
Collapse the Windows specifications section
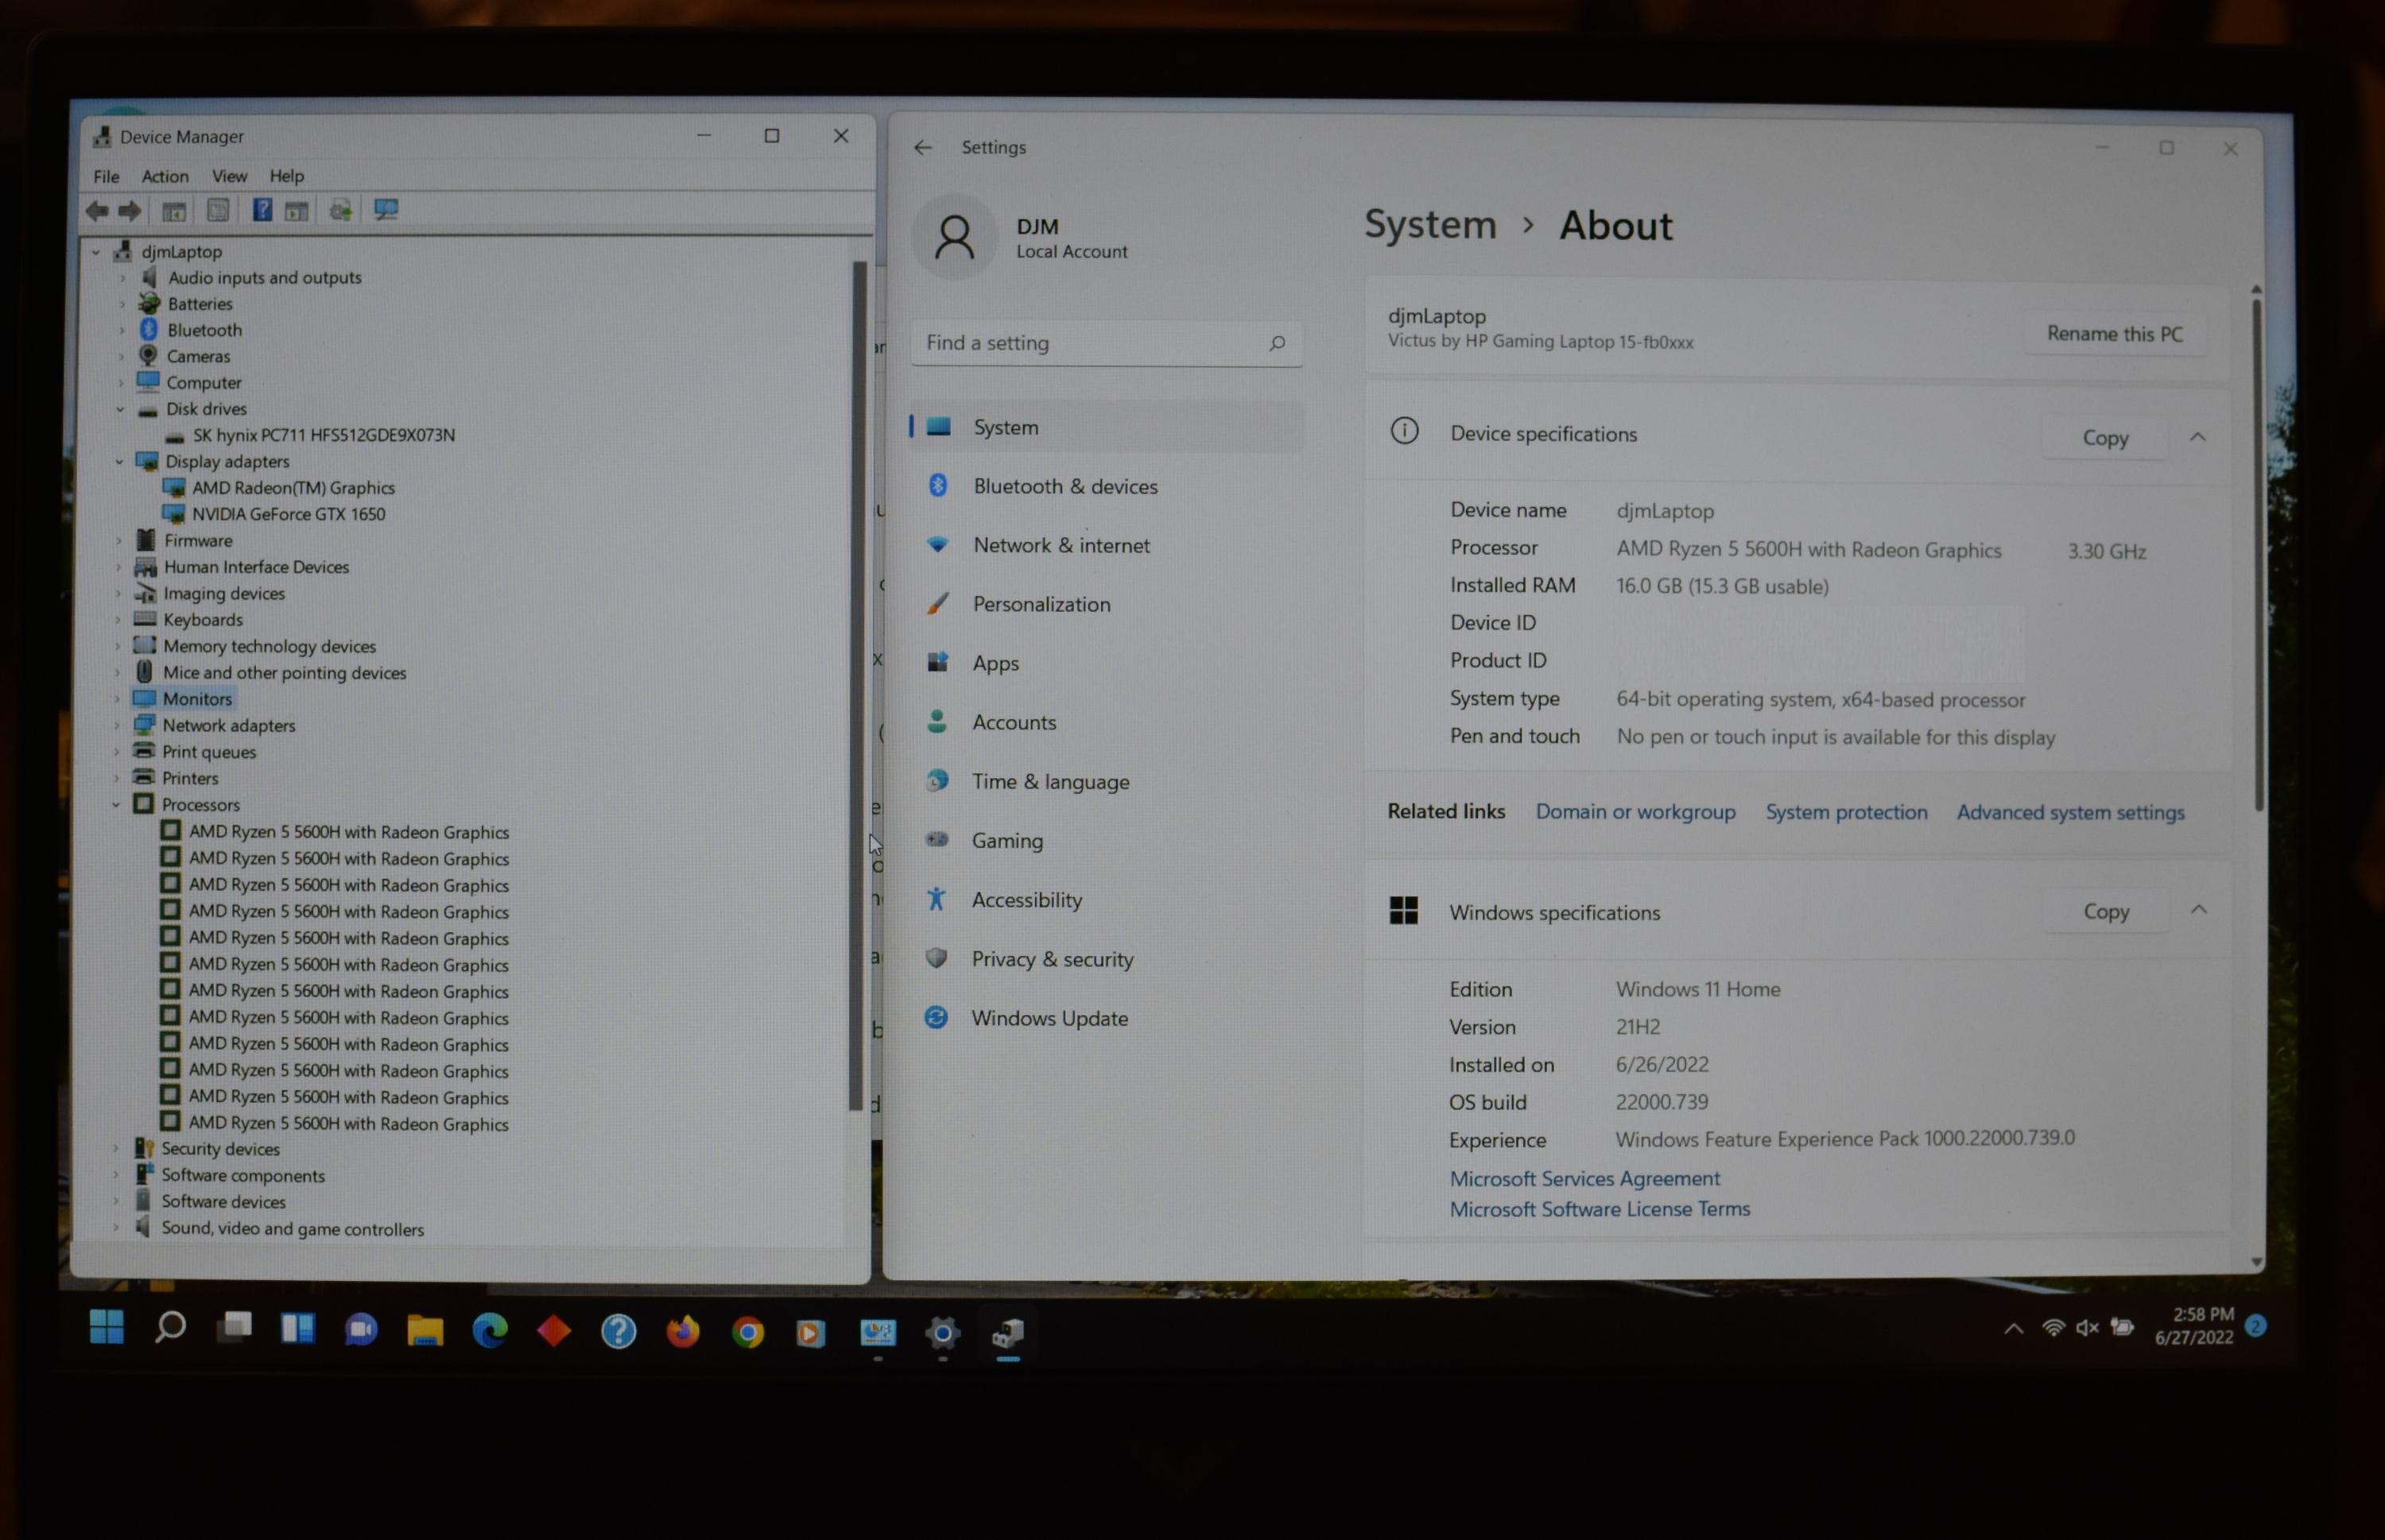pos(2198,910)
